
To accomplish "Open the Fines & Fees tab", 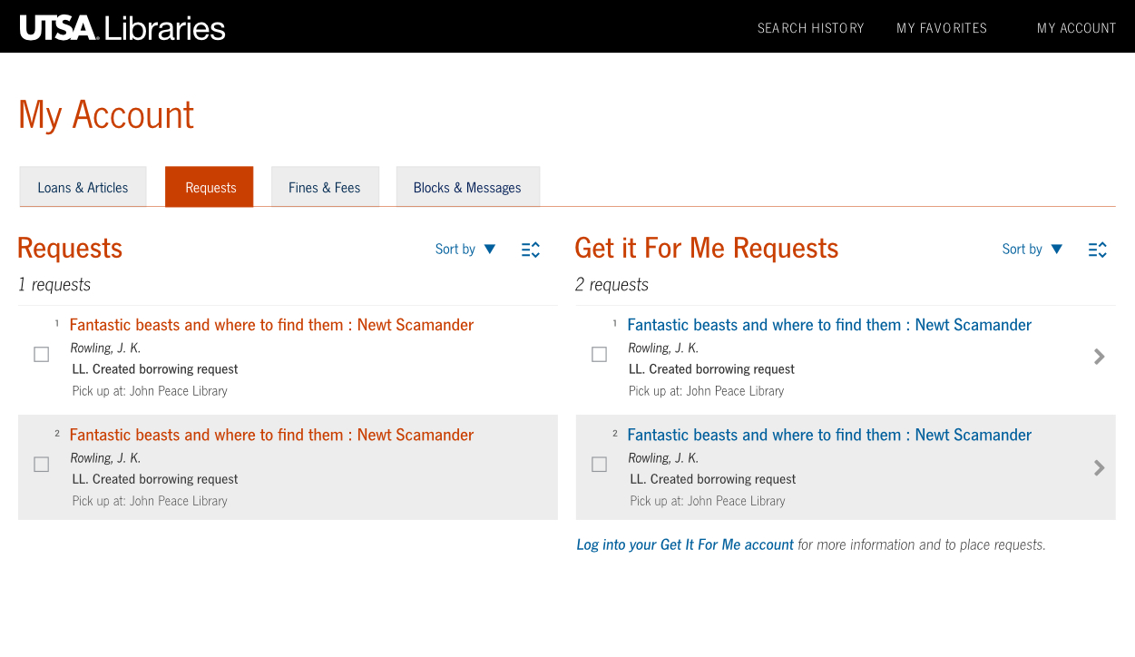I will click(x=325, y=187).
